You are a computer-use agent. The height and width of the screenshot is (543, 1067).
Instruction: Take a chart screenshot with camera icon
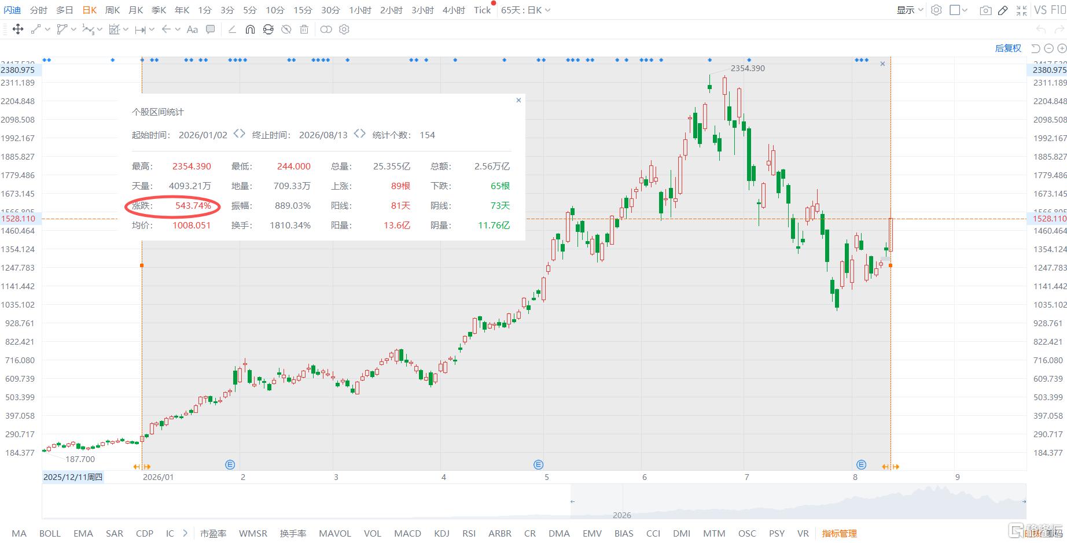(x=985, y=10)
